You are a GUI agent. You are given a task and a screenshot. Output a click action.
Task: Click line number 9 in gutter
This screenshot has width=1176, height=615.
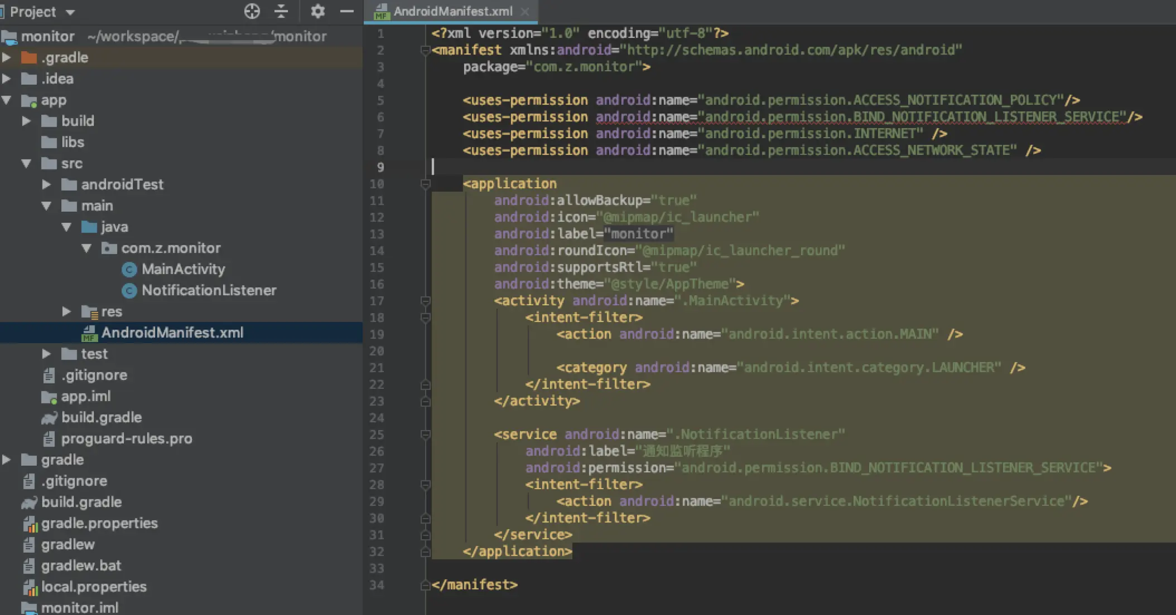click(x=380, y=167)
